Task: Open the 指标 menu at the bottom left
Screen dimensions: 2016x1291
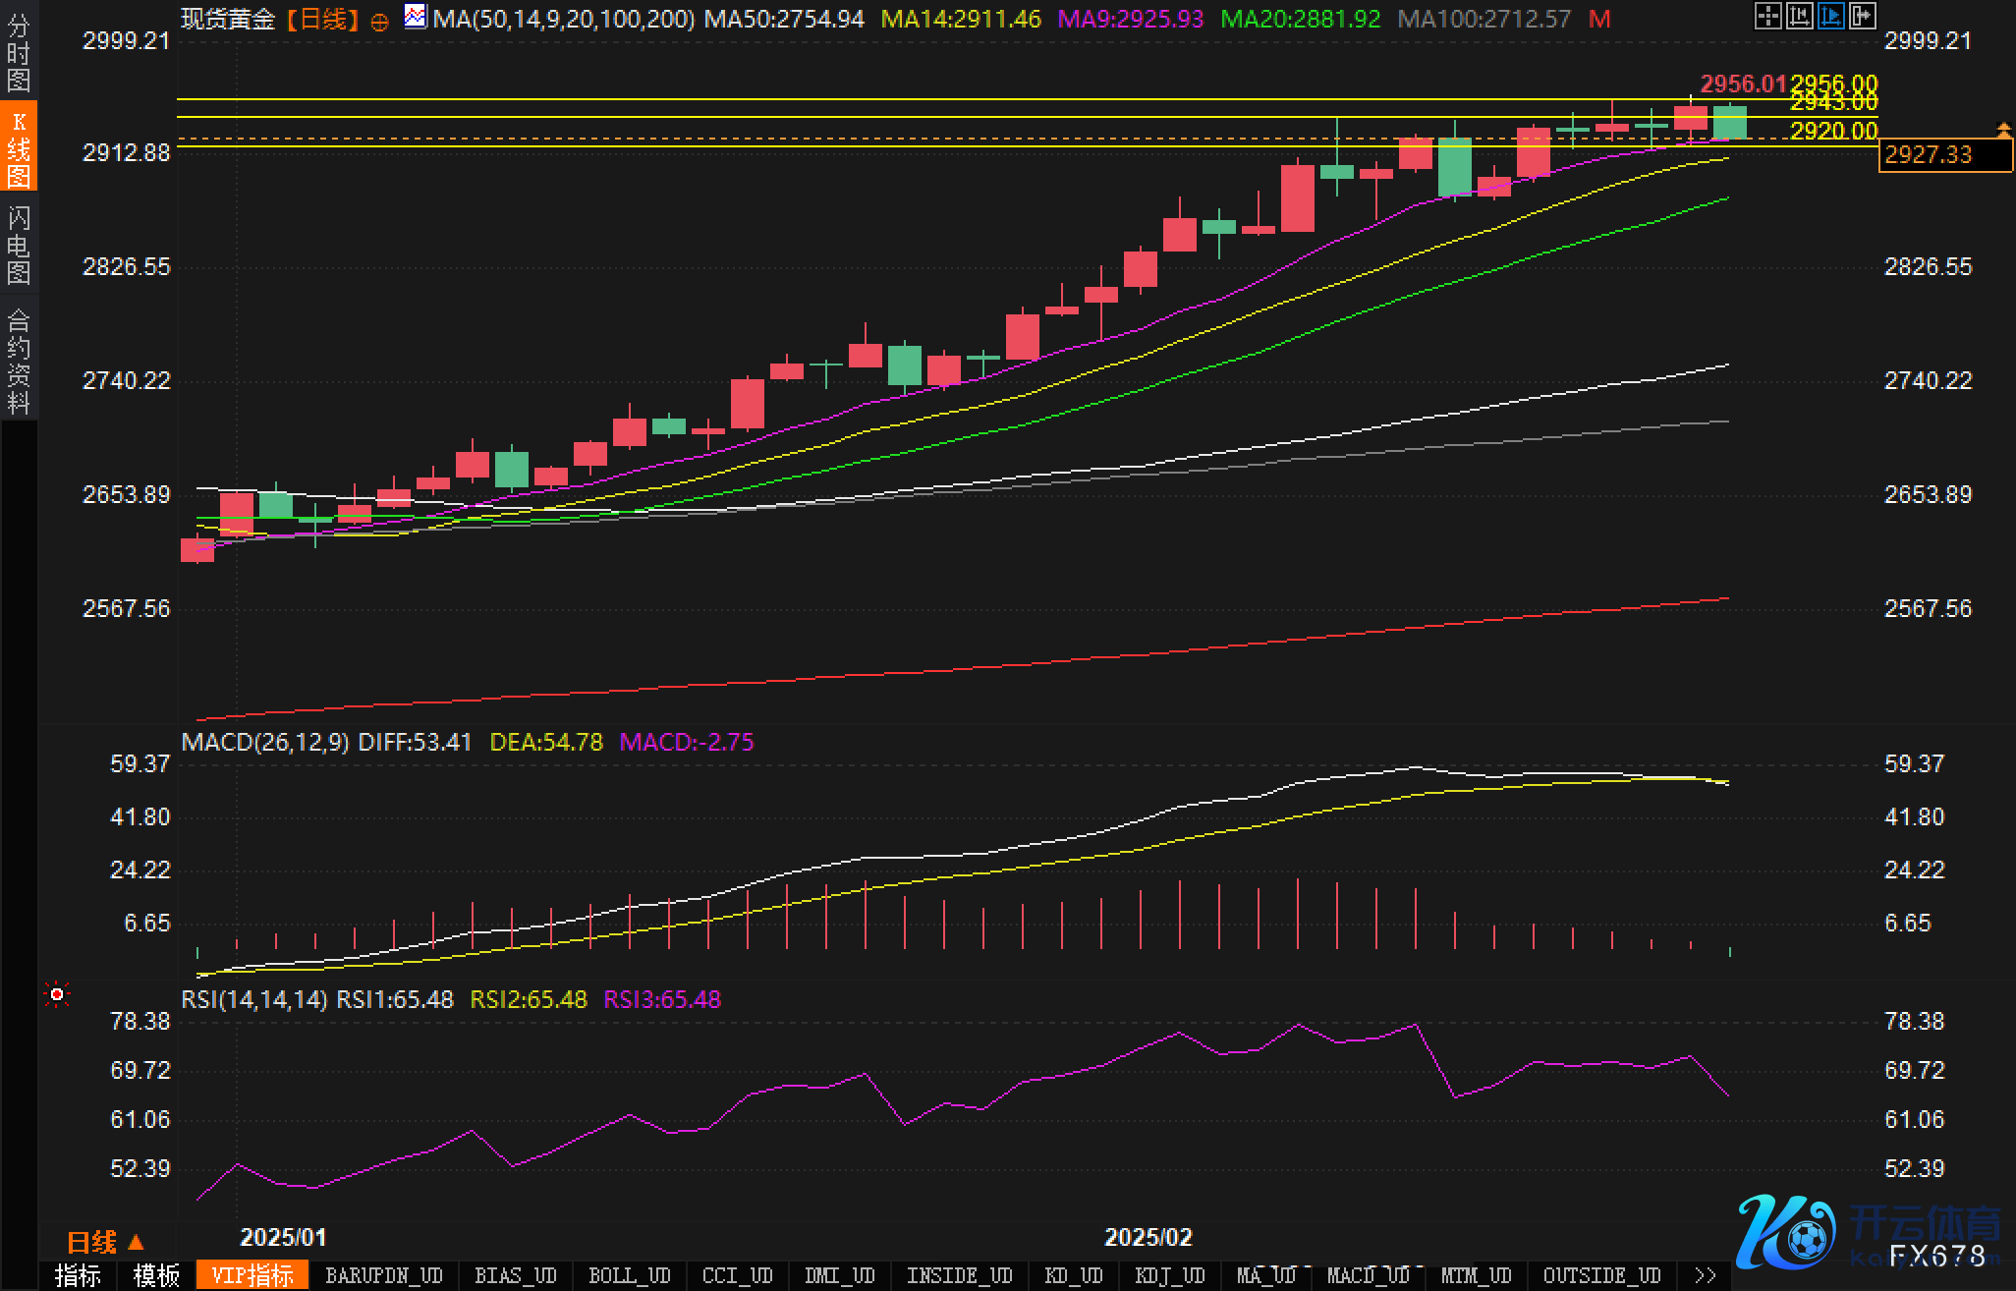Action: click(x=78, y=1275)
